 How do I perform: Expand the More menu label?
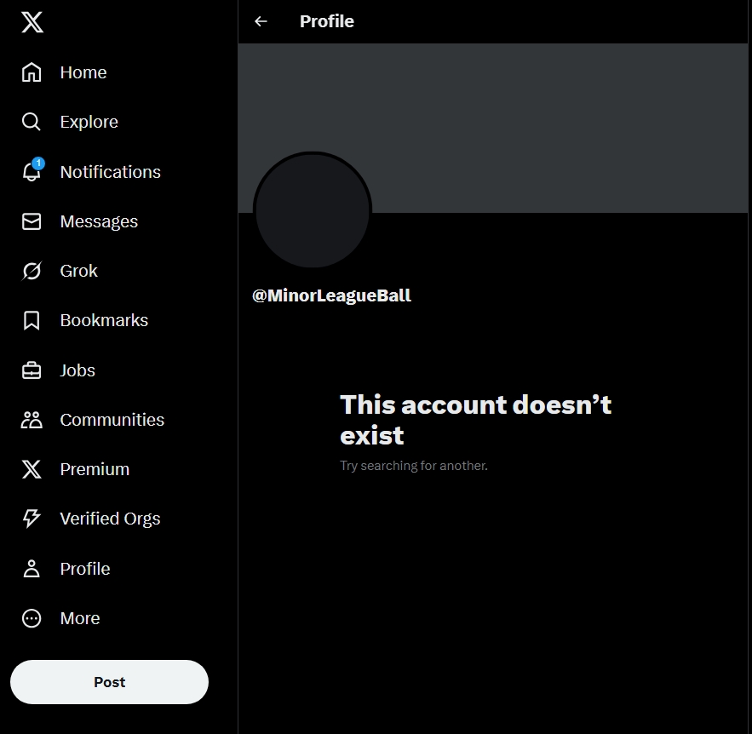coord(80,618)
